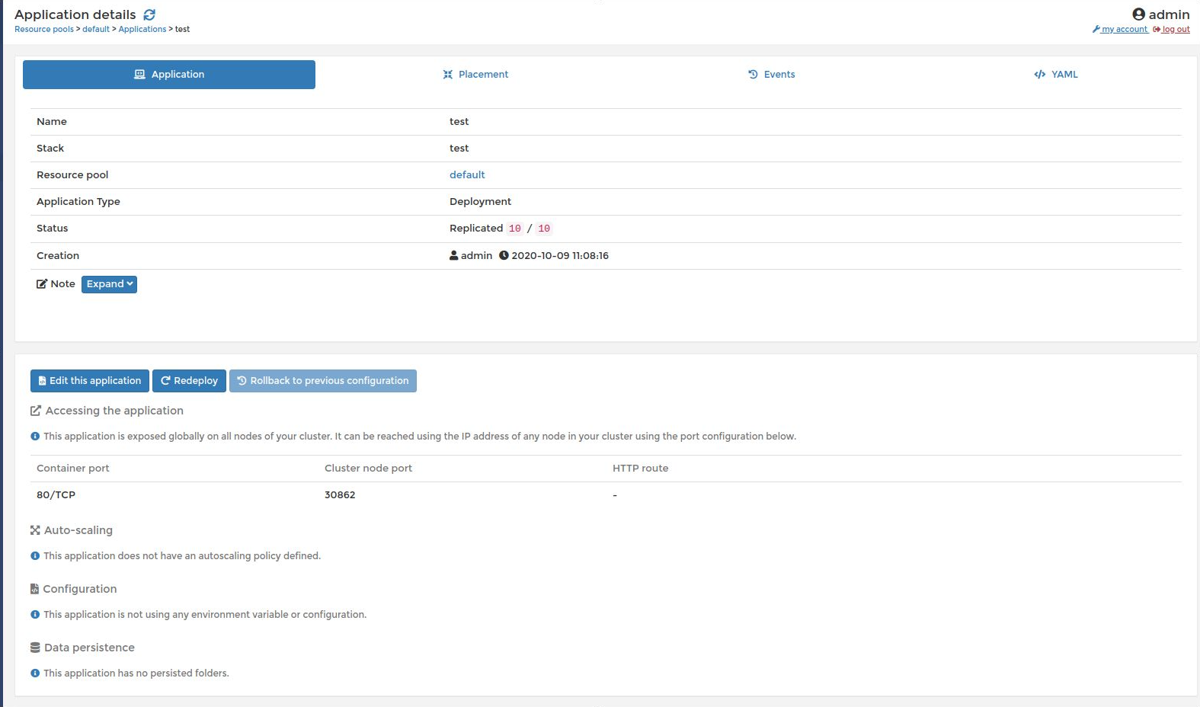Click Edit this application button
This screenshot has width=1200, height=707.
click(90, 381)
